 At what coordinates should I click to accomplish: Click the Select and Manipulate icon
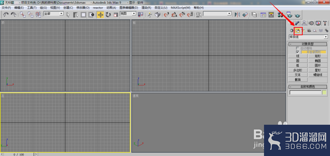pyautogui.click(x=149, y=15)
